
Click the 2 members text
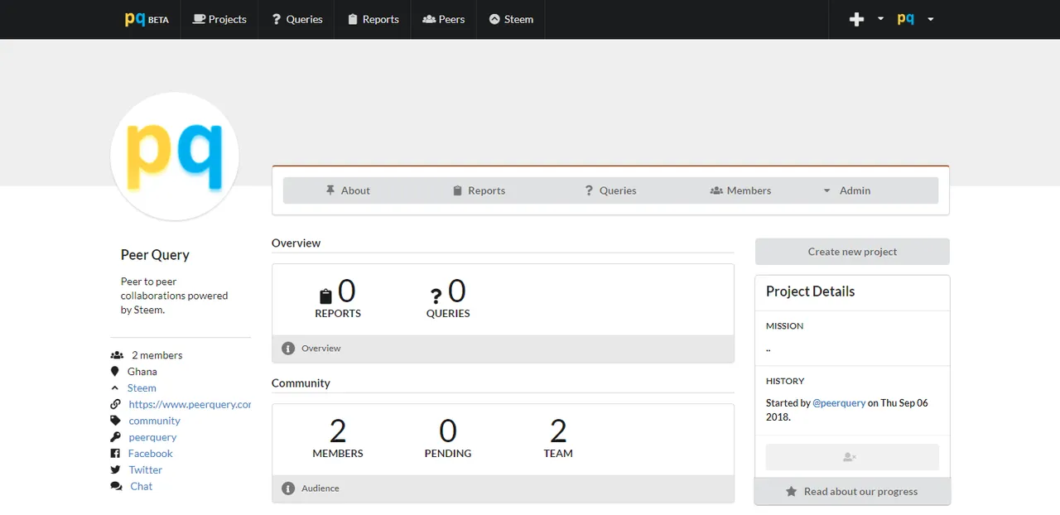157,355
